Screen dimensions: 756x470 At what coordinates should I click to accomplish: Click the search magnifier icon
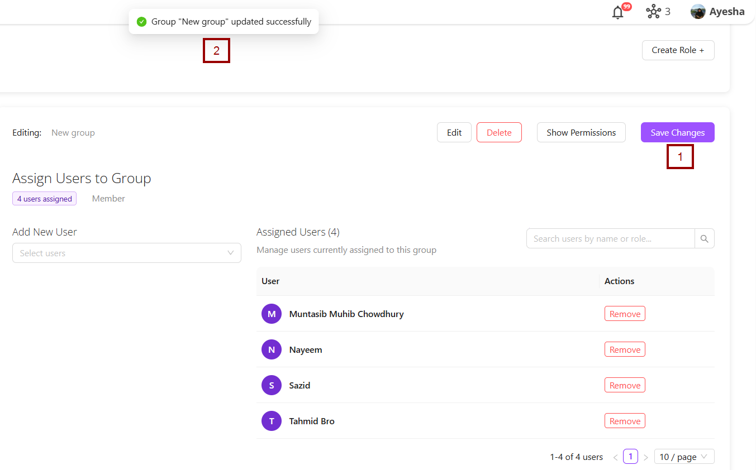point(704,239)
